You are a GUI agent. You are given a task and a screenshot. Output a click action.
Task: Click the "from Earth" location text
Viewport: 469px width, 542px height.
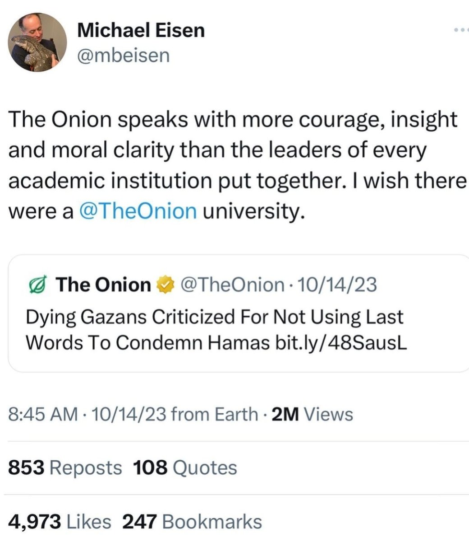tap(215, 414)
